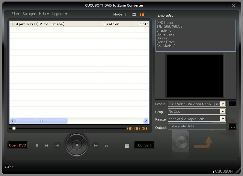Click the Duration column header
The width and height of the screenshot is (243, 176).
[x=117, y=24]
